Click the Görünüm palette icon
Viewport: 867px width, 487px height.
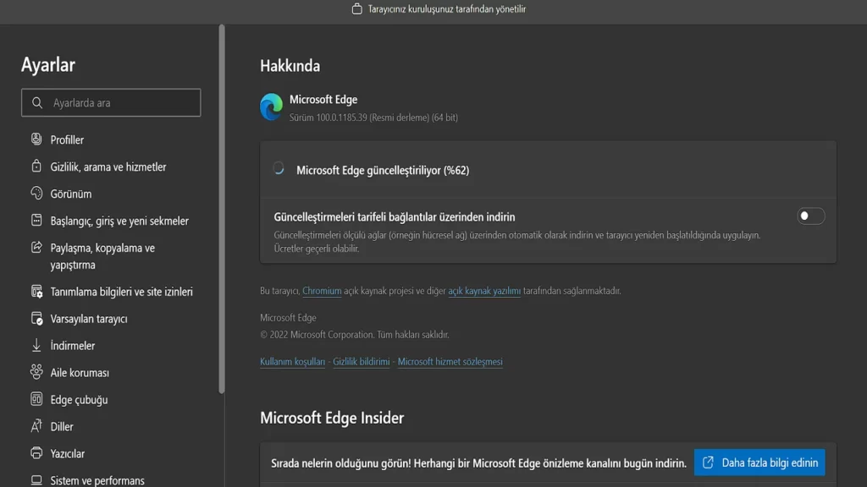pyautogui.click(x=36, y=194)
